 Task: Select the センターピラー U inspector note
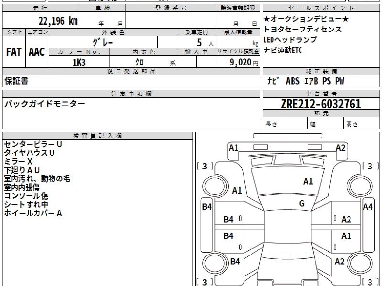pos(33,144)
